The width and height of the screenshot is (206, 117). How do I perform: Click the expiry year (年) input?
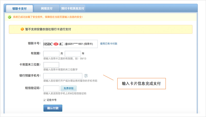[73, 54]
